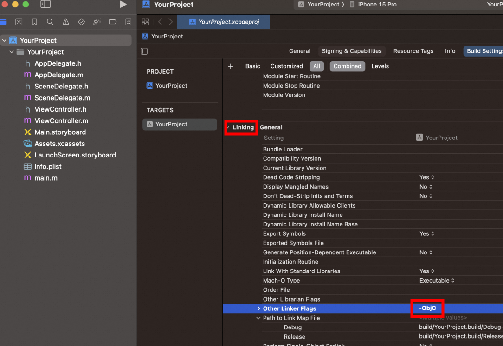
Task: Show All build settings
Action: 316,66
